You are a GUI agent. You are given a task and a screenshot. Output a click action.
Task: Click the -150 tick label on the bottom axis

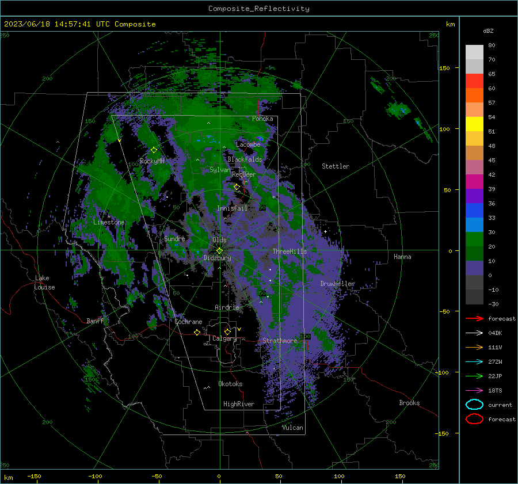(x=34, y=476)
